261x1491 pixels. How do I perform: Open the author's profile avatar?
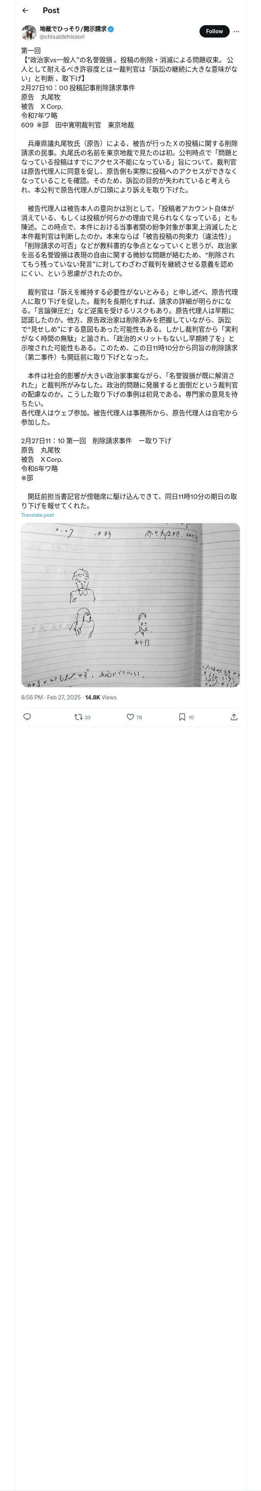click(x=29, y=33)
